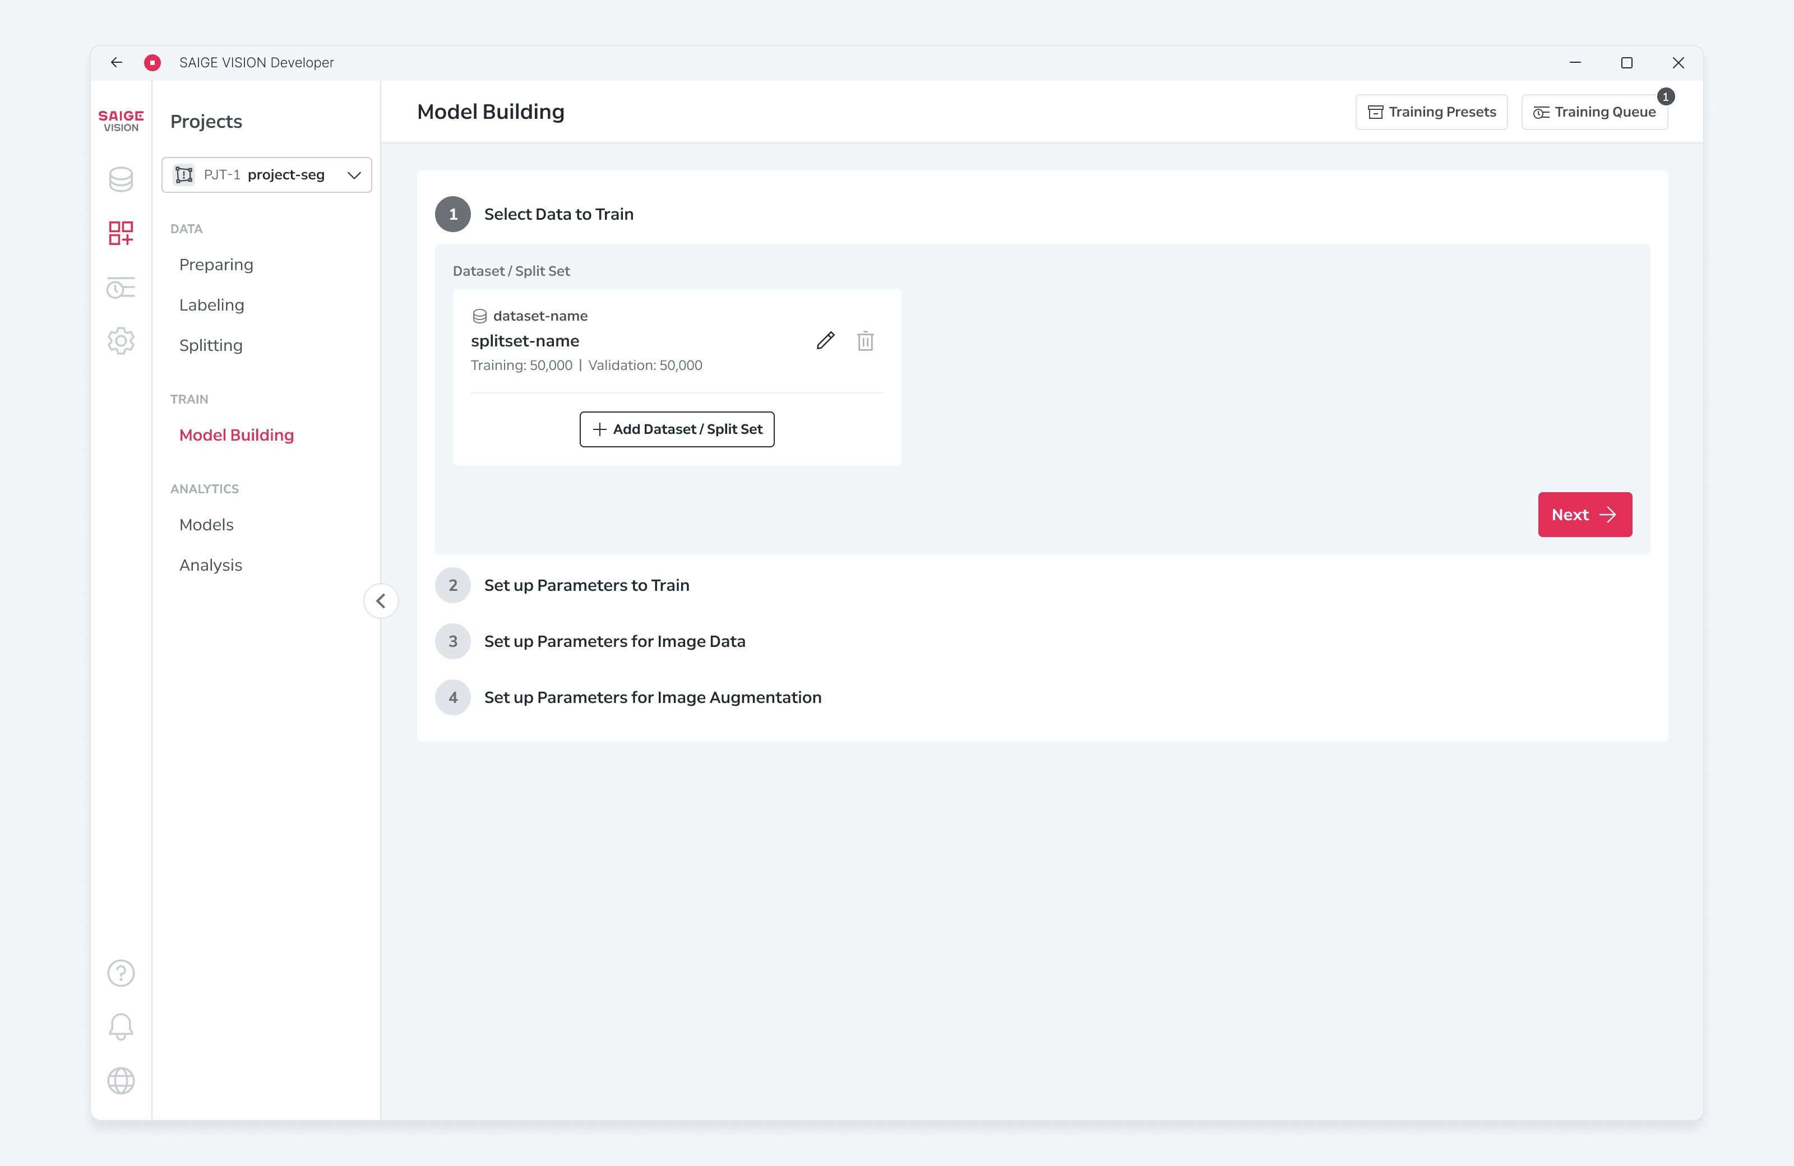Minimize the SAIGE VISION Developer window
The height and width of the screenshot is (1166, 1794).
tap(1575, 63)
